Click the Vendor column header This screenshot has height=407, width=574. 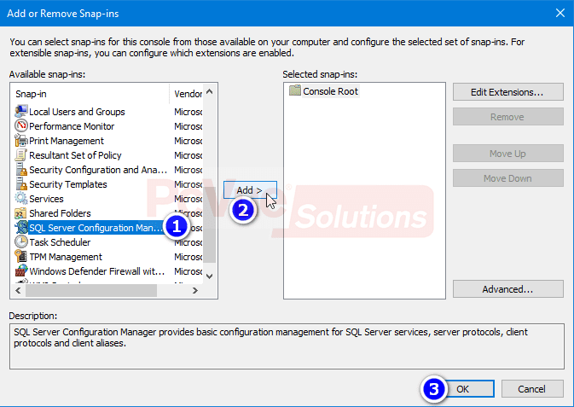click(x=186, y=94)
